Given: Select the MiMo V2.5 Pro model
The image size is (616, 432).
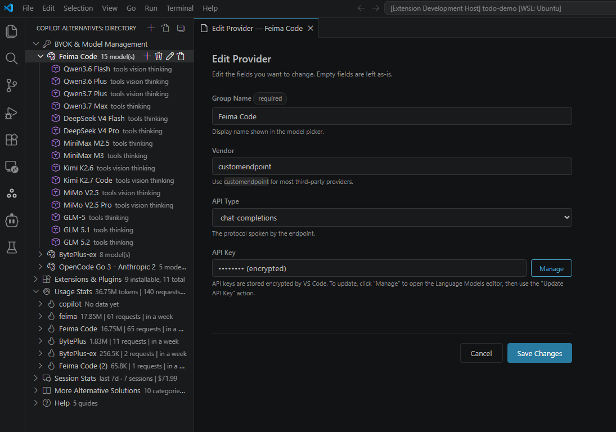Looking at the screenshot, I should click(x=109, y=205).
